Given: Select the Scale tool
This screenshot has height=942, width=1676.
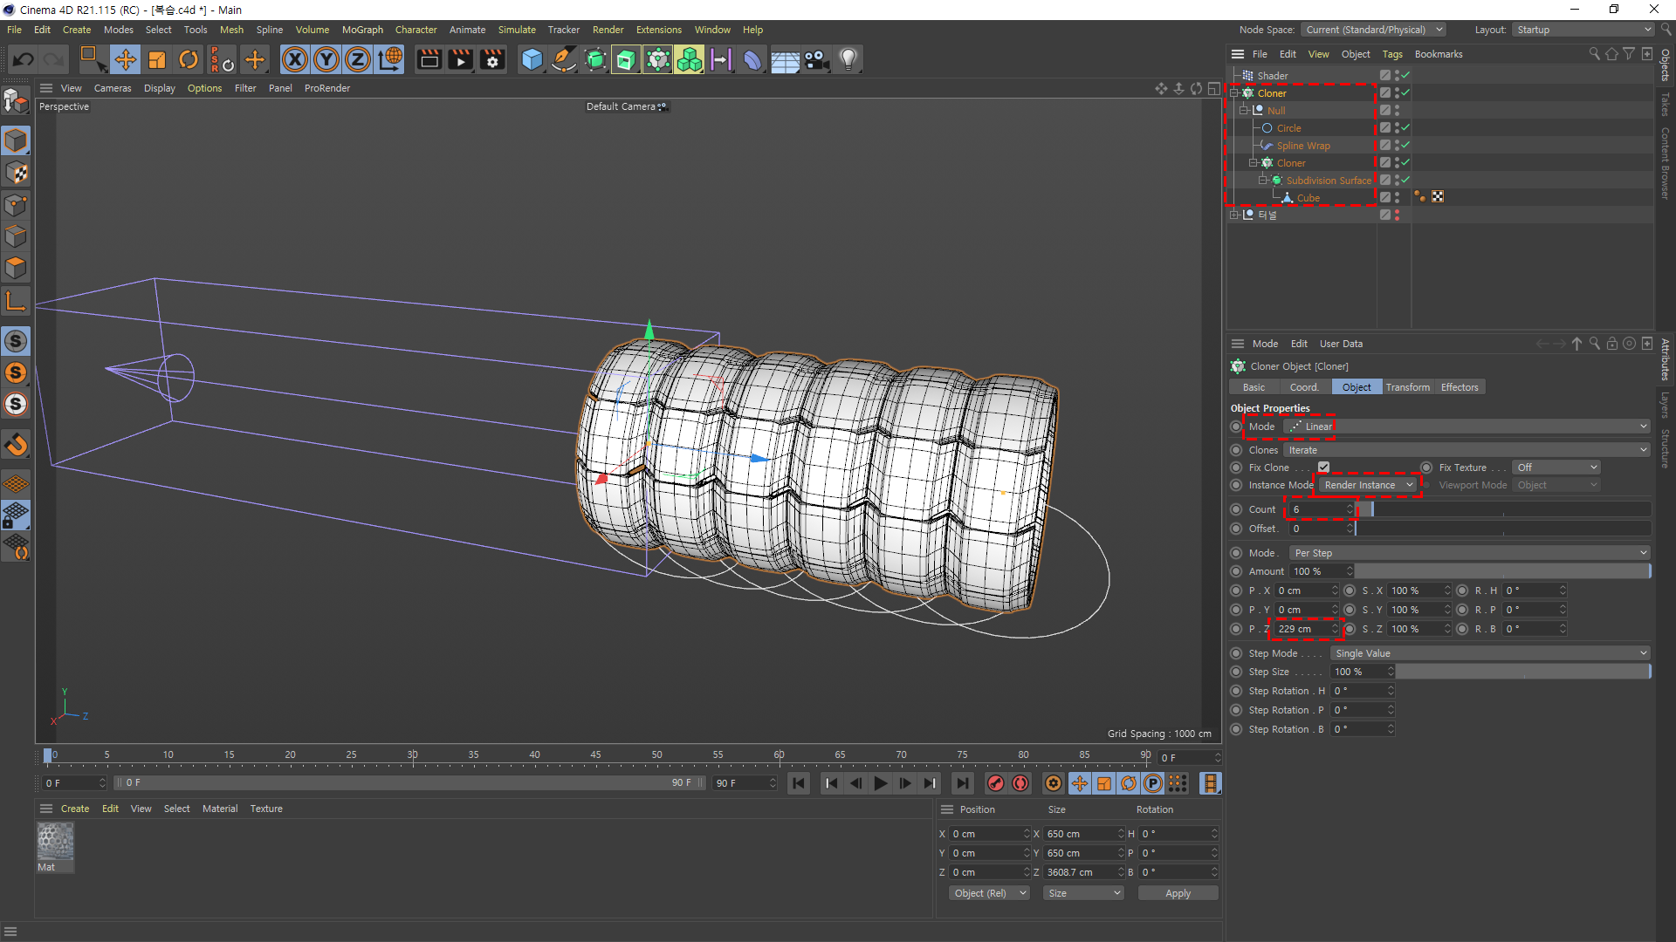Looking at the screenshot, I should coord(157,59).
